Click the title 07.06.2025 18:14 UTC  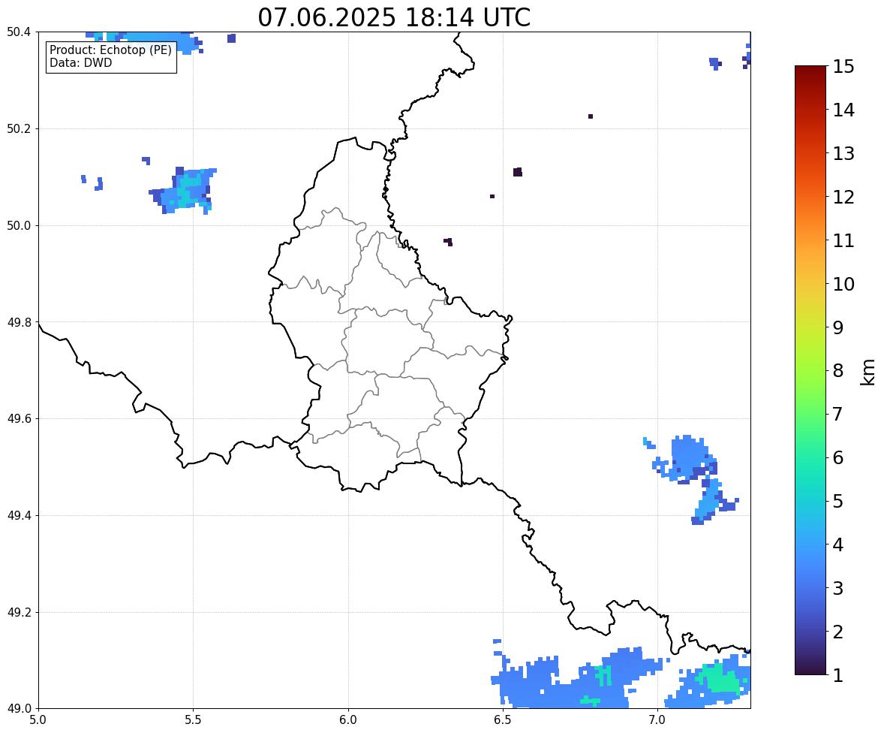394,17
